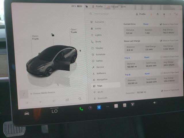The width and height of the screenshot is (184, 138).
Task: Tap Choose Media Source
Action: [43, 93]
